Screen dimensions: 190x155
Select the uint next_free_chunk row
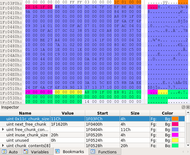92,124
